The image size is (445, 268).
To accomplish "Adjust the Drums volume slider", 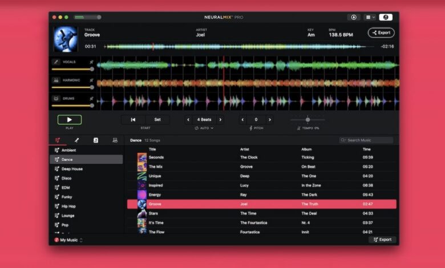I will [73, 105].
